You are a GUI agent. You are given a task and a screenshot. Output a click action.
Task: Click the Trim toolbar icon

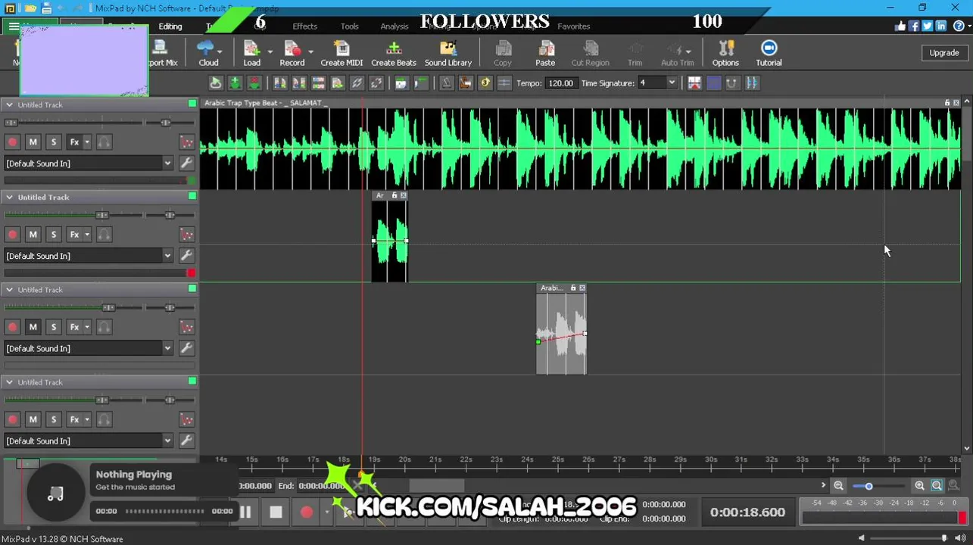[x=635, y=53]
